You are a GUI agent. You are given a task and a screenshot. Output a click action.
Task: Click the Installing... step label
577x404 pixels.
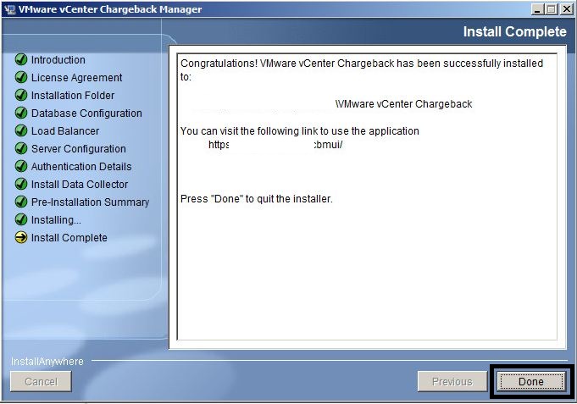(x=56, y=220)
